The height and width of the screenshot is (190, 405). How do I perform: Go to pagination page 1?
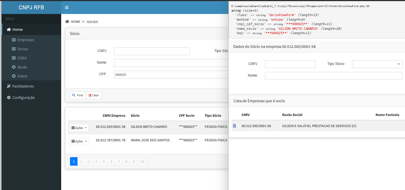pyautogui.click(x=74, y=162)
